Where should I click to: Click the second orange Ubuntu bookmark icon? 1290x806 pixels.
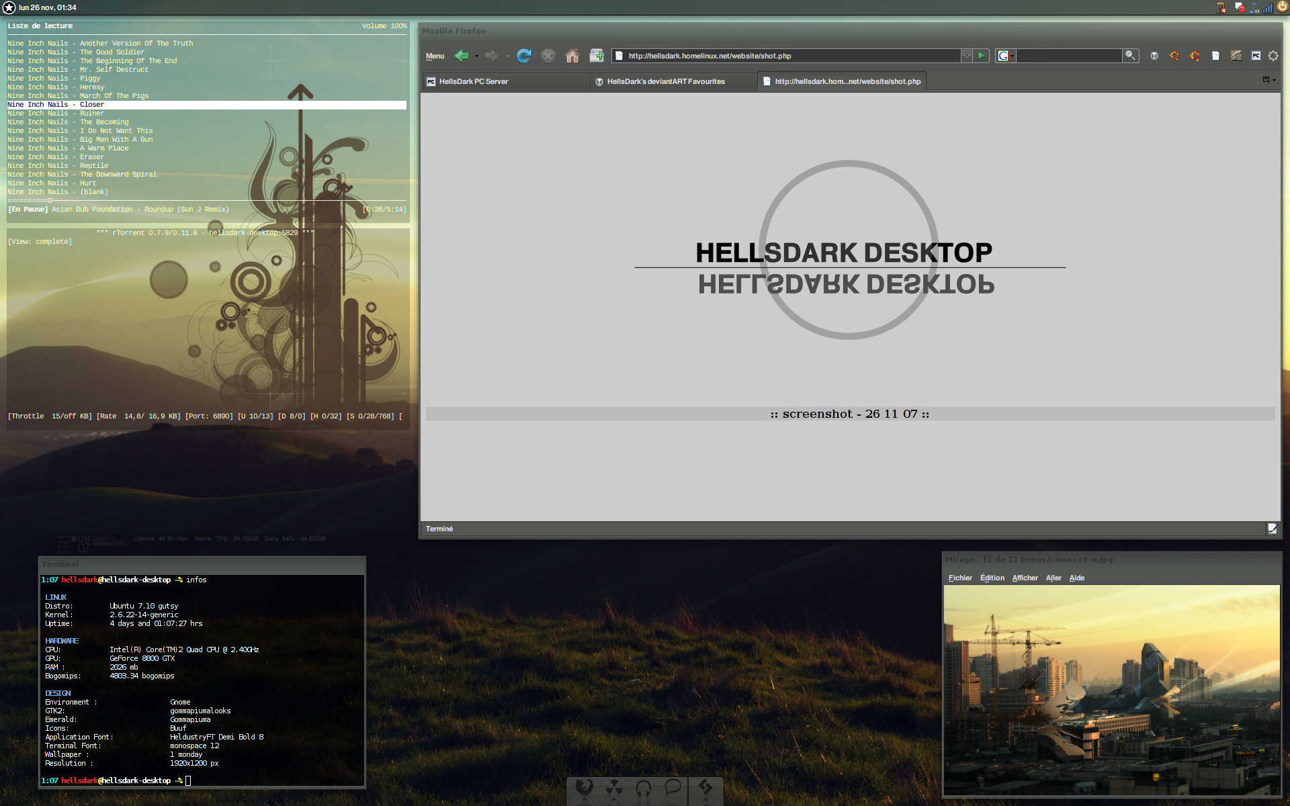[1195, 56]
